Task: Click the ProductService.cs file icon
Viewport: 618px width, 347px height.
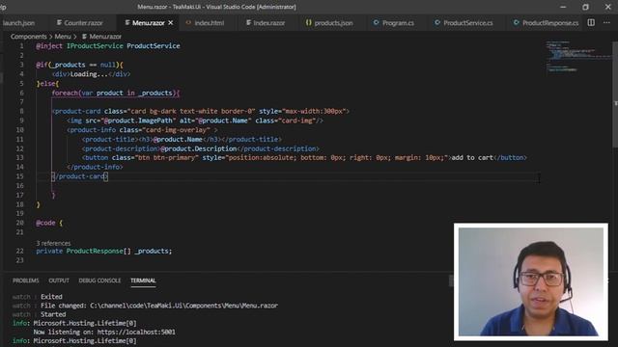Action: tap(437, 23)
